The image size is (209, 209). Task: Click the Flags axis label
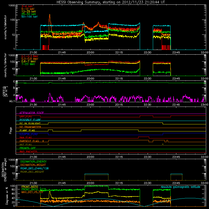[11, 130]
